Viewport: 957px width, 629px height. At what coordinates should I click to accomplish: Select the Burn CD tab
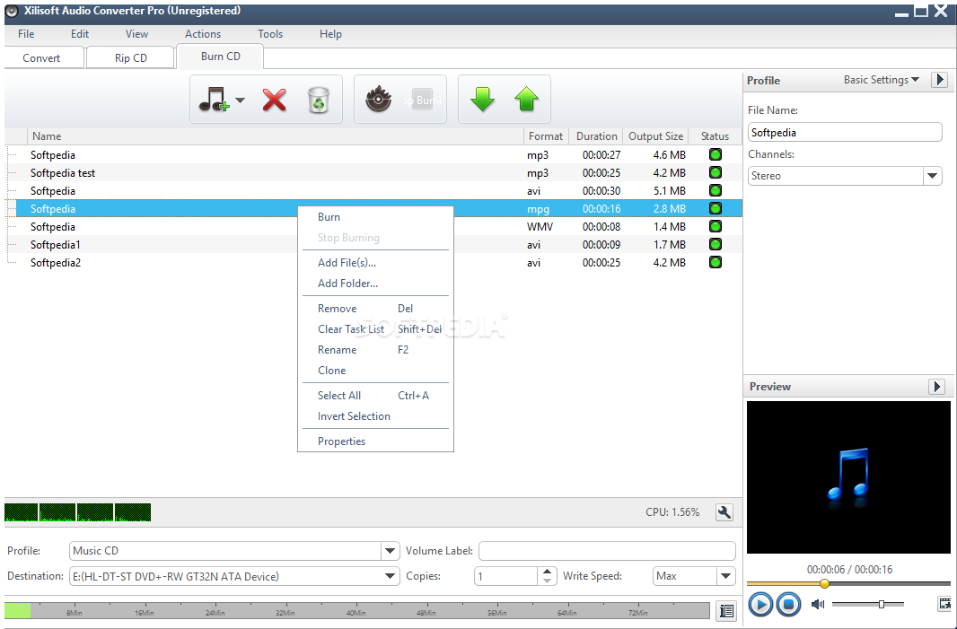coord(220,57)
